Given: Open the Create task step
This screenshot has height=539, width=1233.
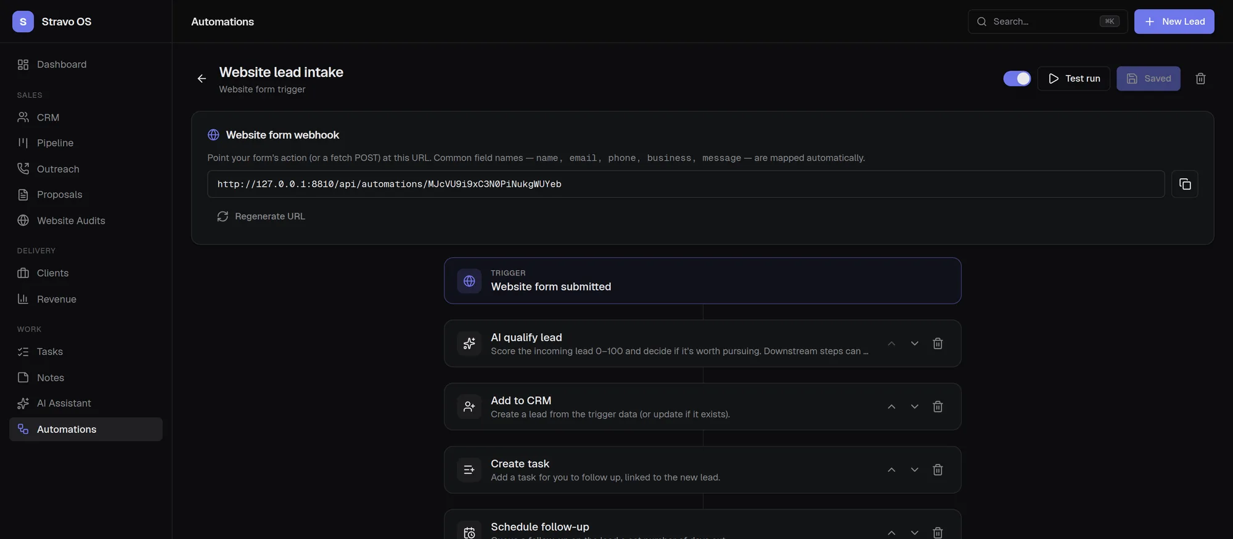Looking at the screenshot, I should (x=702, y=470).
